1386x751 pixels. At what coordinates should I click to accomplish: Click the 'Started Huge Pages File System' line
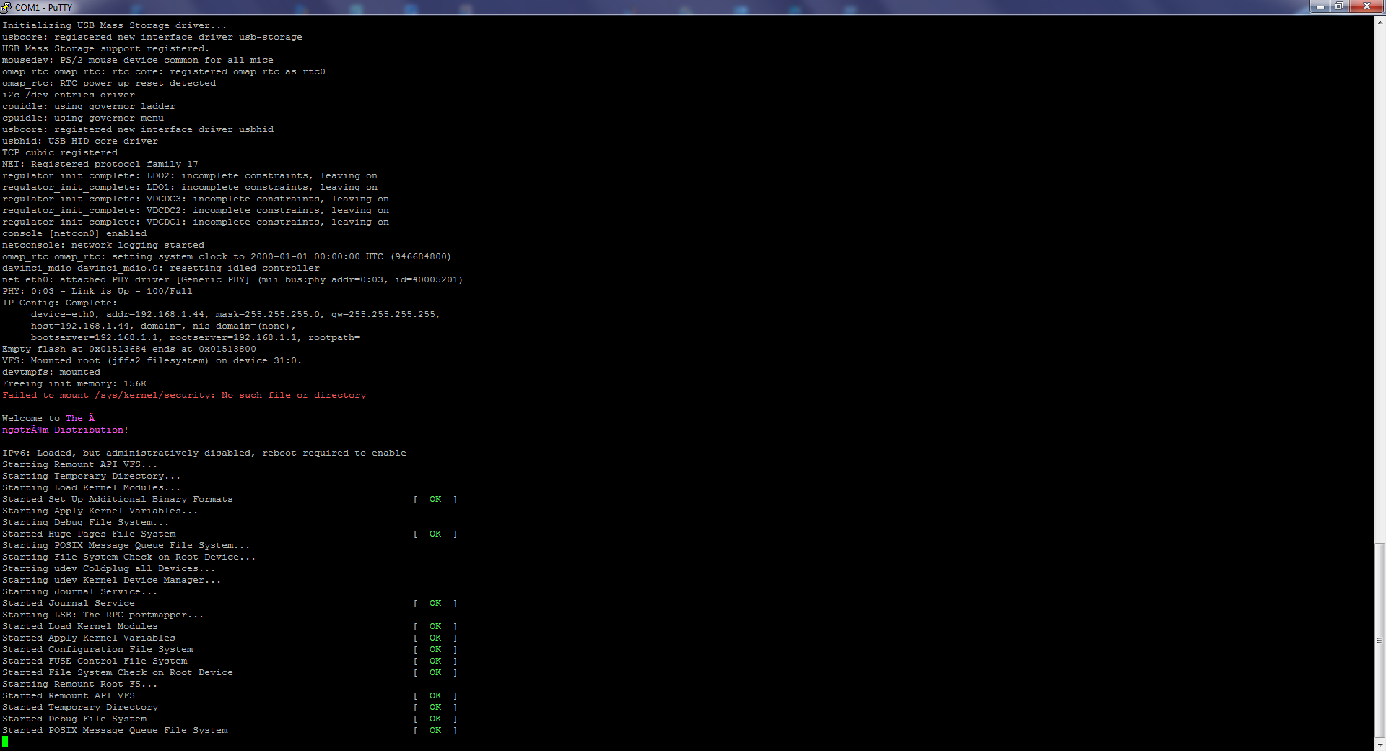click(89, 534)
